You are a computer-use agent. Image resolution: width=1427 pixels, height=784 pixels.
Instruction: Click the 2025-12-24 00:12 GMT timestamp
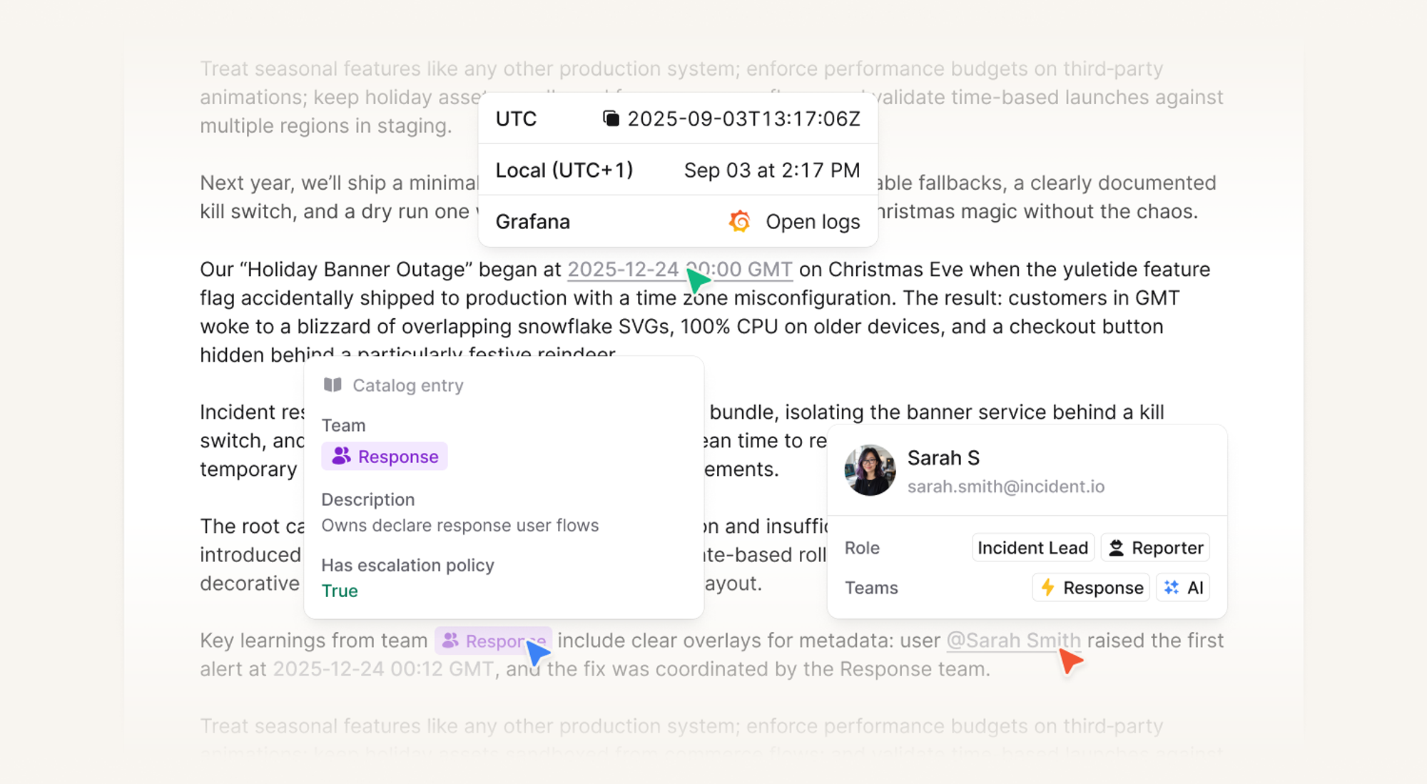pyautogui.click(x=383, y=669)
